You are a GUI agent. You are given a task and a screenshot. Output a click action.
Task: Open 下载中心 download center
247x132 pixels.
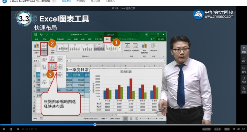(110, 1)
